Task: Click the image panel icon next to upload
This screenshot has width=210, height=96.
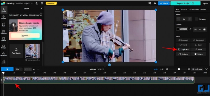Action: (x=42, y=3)
